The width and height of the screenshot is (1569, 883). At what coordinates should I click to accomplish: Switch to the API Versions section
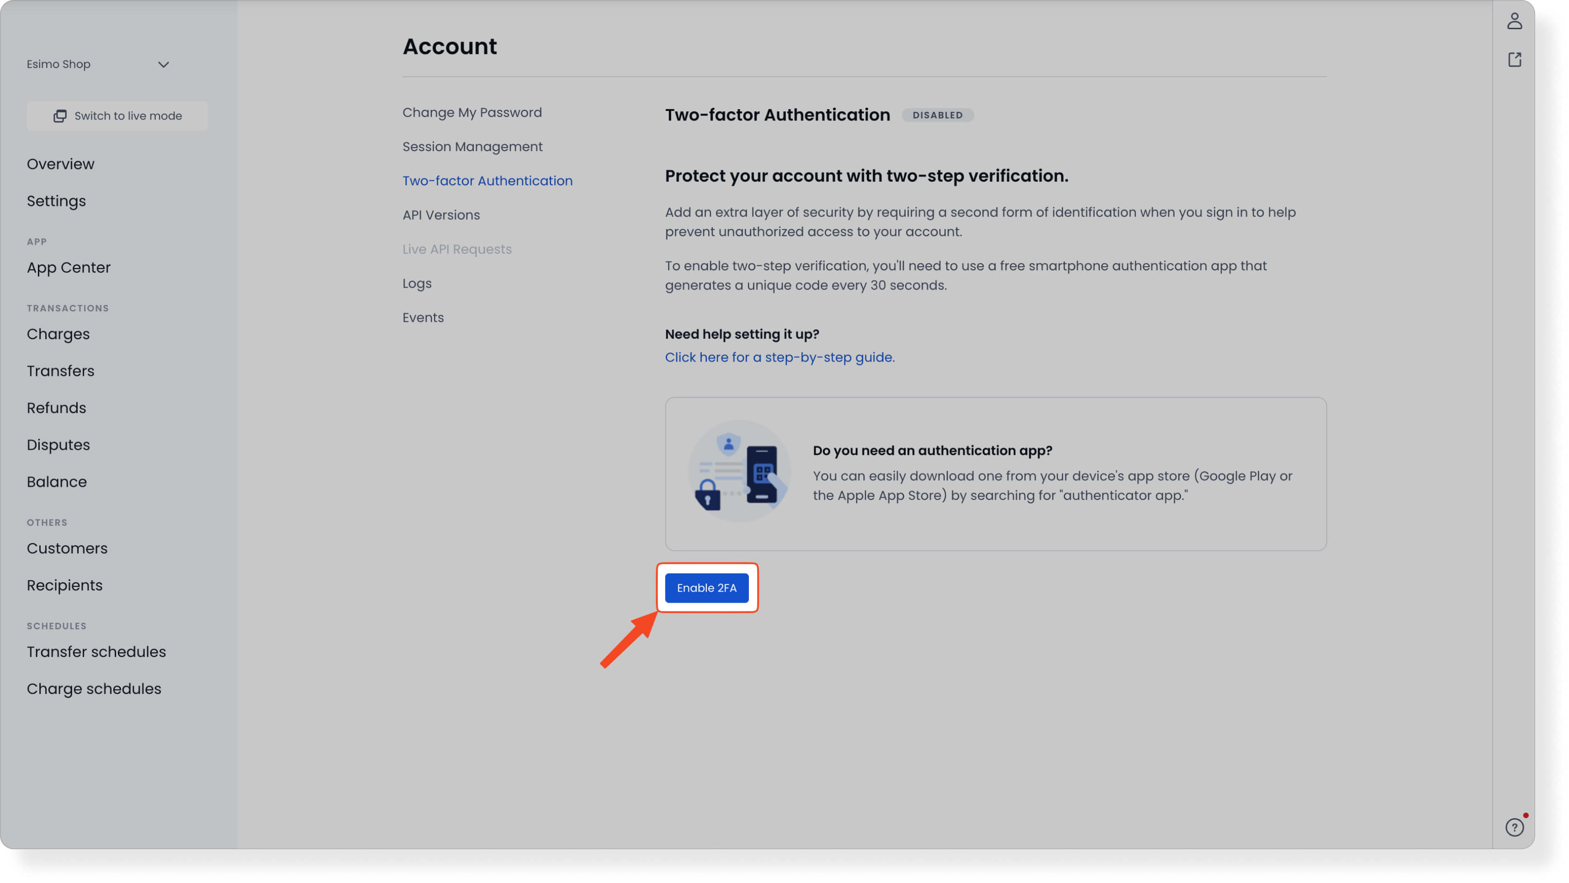click(x=440, y=214)
